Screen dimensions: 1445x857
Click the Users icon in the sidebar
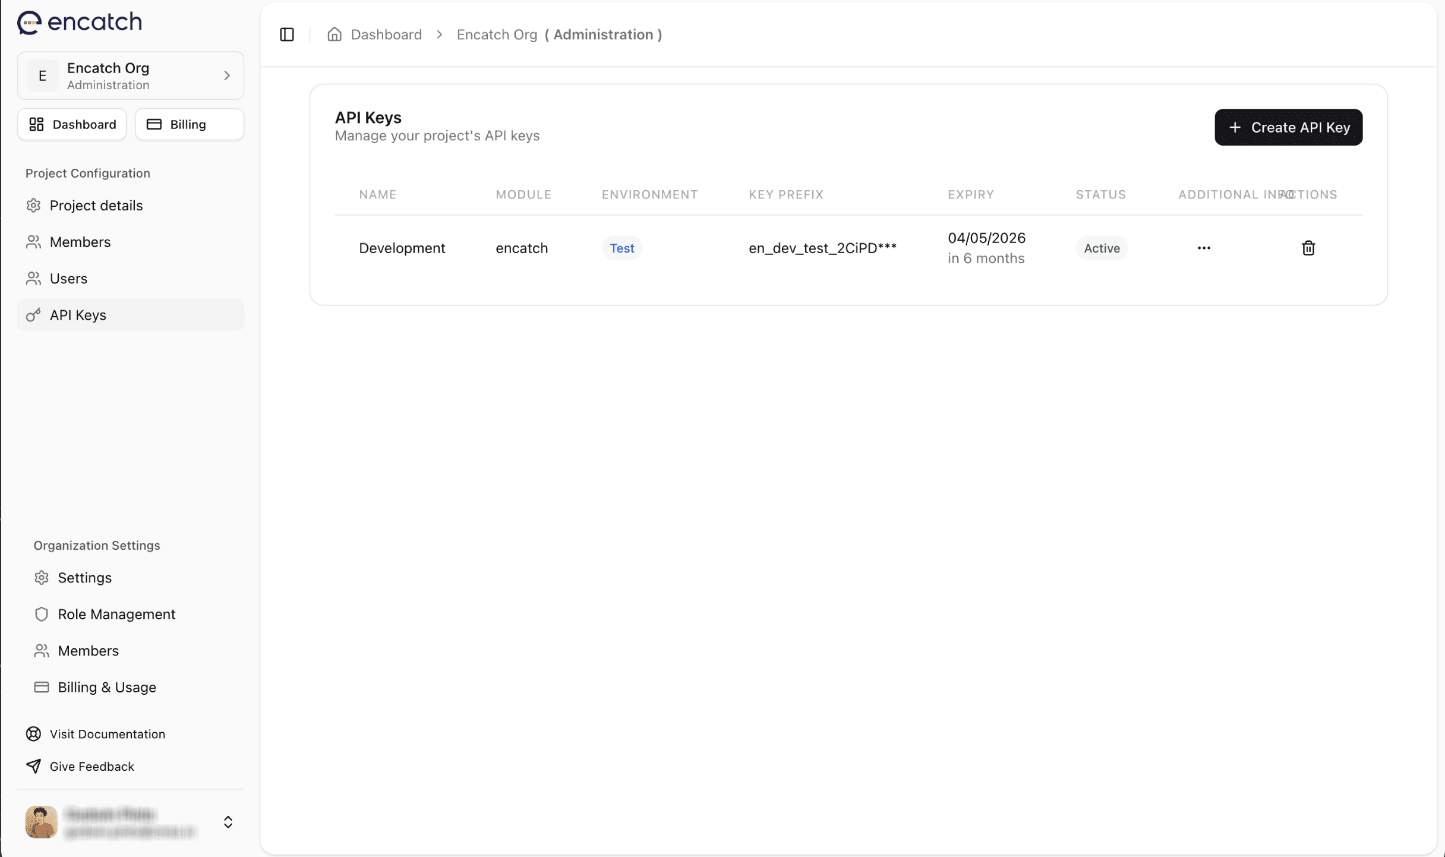point(33,278)
